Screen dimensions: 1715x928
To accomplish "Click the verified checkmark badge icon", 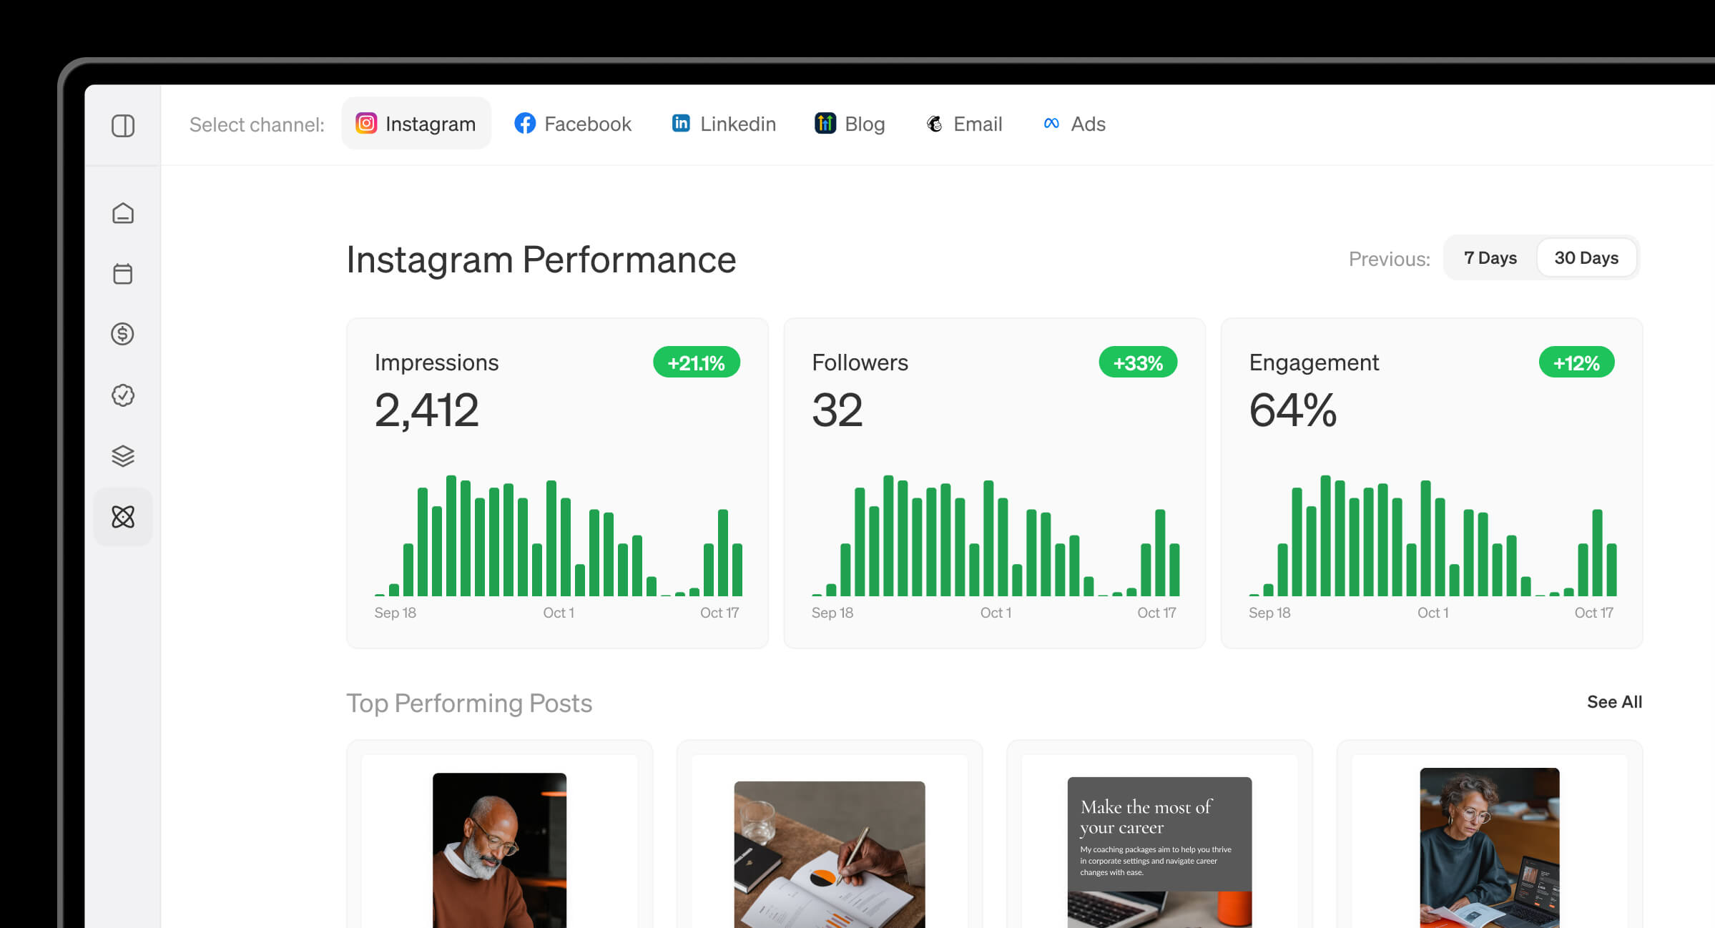I will (123, 395).
